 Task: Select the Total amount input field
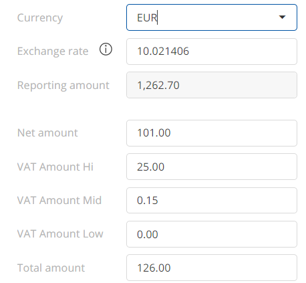pyautogui.click(x=212, y=268)
